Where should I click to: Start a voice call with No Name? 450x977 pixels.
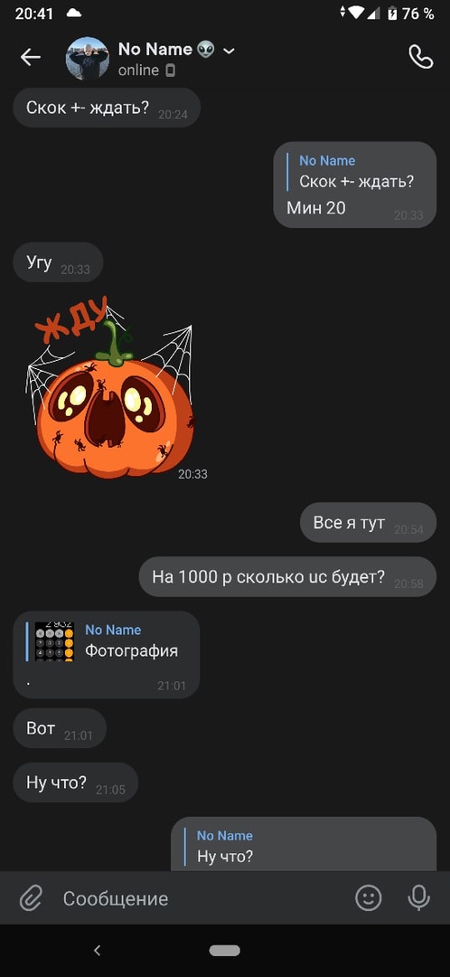point(420,57)
